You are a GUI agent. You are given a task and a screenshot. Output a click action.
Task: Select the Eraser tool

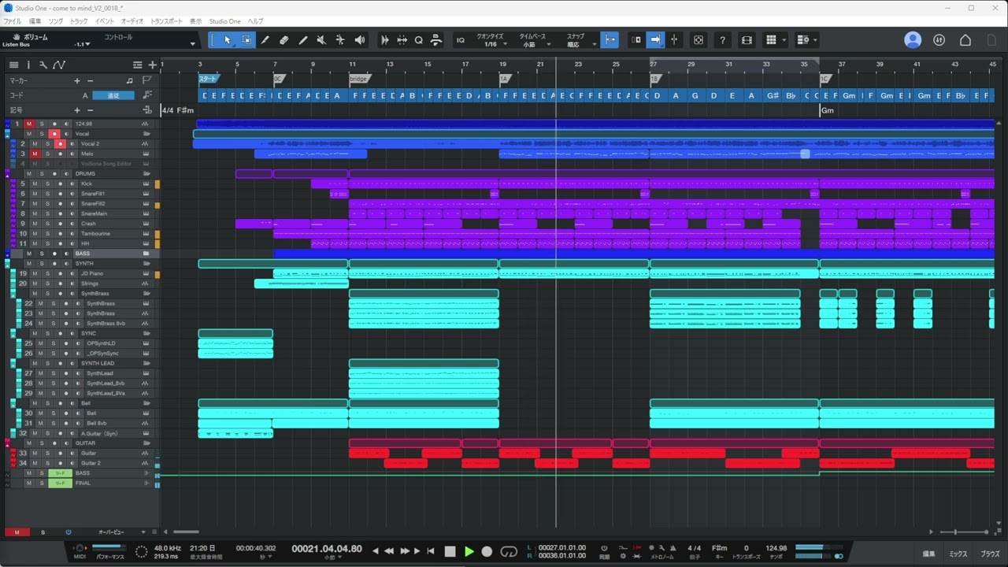[x=284, y=40]
